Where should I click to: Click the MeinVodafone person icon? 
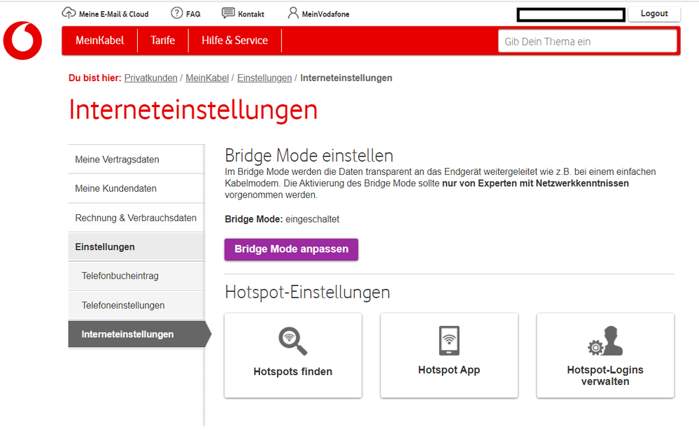coord(293,13)
